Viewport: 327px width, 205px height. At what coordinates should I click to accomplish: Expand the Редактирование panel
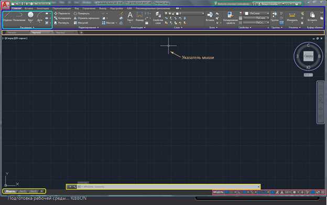coord(89,27)
